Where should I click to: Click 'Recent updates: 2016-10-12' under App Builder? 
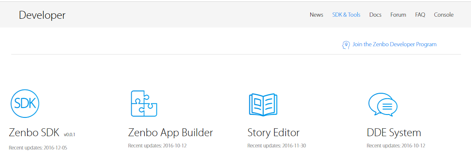point(157,146)
